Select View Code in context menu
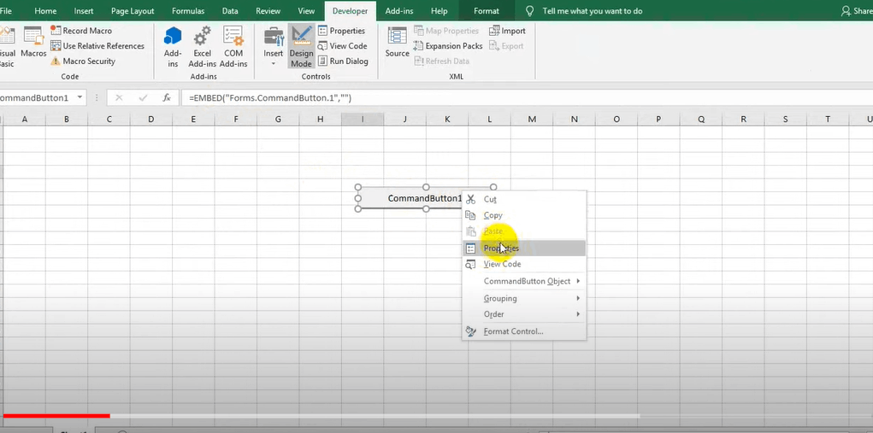This screenshot has width=873, height=433. tap(524, 264)
